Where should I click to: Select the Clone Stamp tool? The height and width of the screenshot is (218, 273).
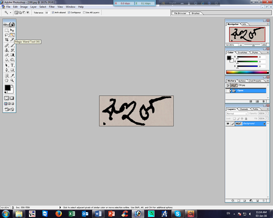click(x=7, y=50)
